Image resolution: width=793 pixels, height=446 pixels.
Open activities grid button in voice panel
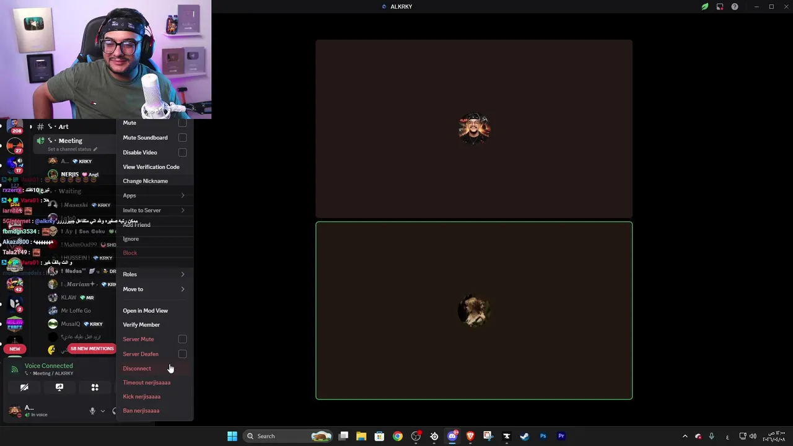(x=95, y=387)
